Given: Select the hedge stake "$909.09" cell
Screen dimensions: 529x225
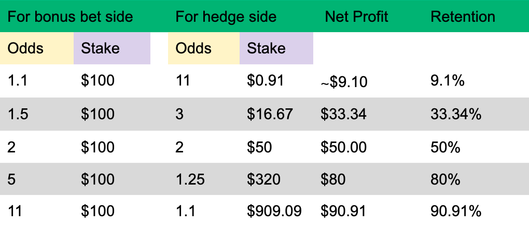Looking at the screenshot, I should [x=274, y=212].
